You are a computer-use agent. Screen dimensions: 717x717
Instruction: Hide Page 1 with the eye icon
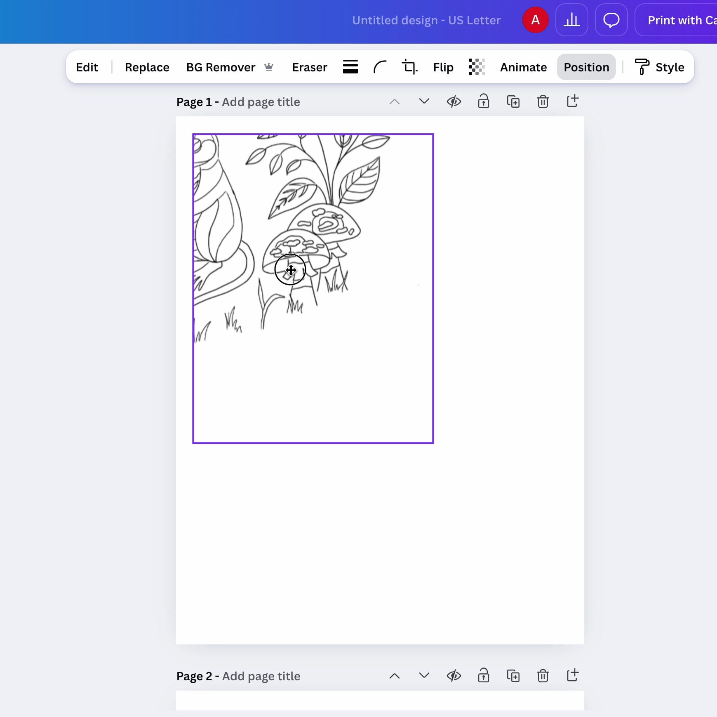(x=454, y=101)
